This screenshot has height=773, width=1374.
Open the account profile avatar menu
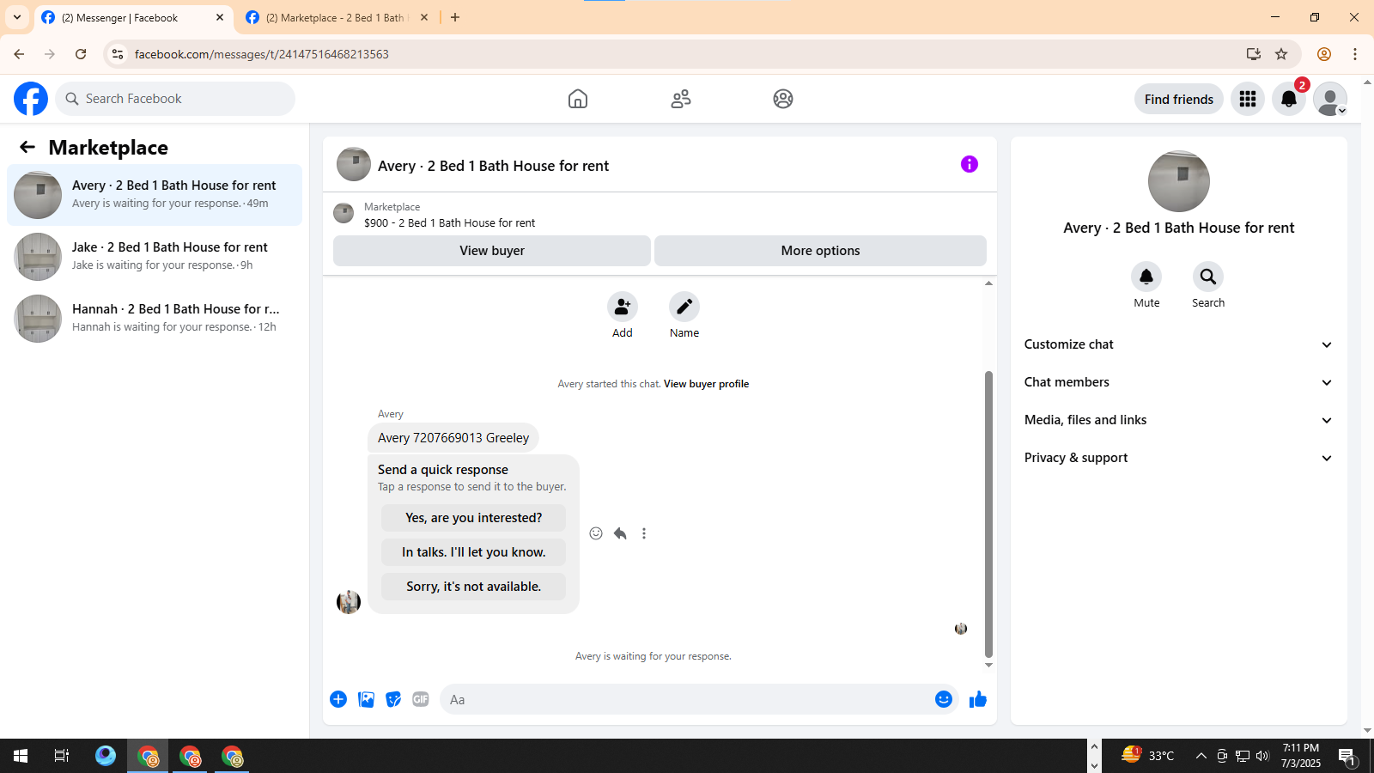[1330, 99]
